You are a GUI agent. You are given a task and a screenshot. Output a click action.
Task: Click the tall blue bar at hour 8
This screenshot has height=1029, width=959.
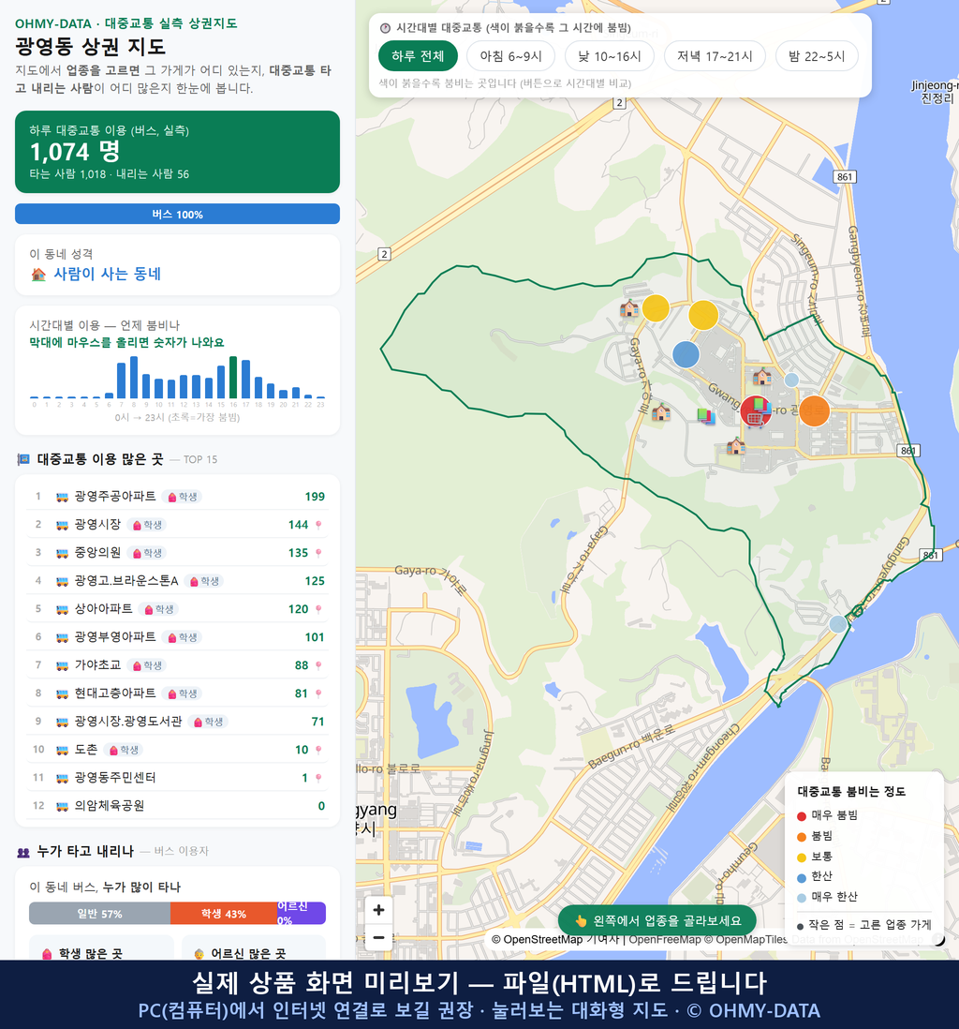pyautogui.click(x=134, y=378)
